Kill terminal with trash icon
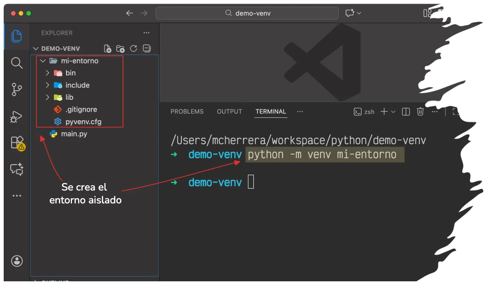Screen dimensions: 487x285 pos(420,111)
